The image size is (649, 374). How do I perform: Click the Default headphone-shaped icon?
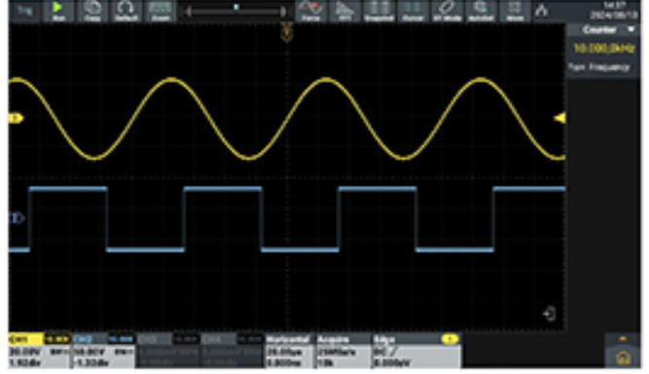click(126, 11)
